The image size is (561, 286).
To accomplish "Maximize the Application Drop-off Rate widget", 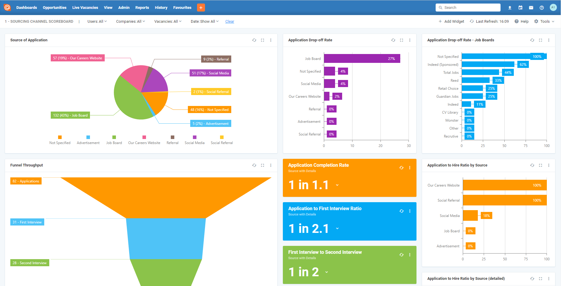I will pos(401,40).
